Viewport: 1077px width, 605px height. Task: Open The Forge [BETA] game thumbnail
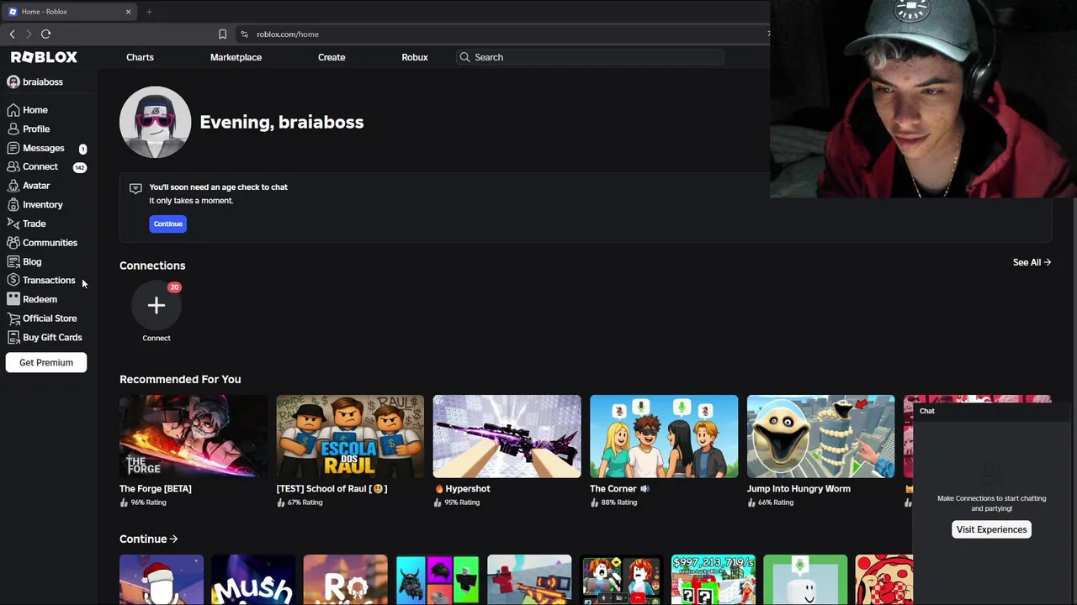click(x=194, y=436)
